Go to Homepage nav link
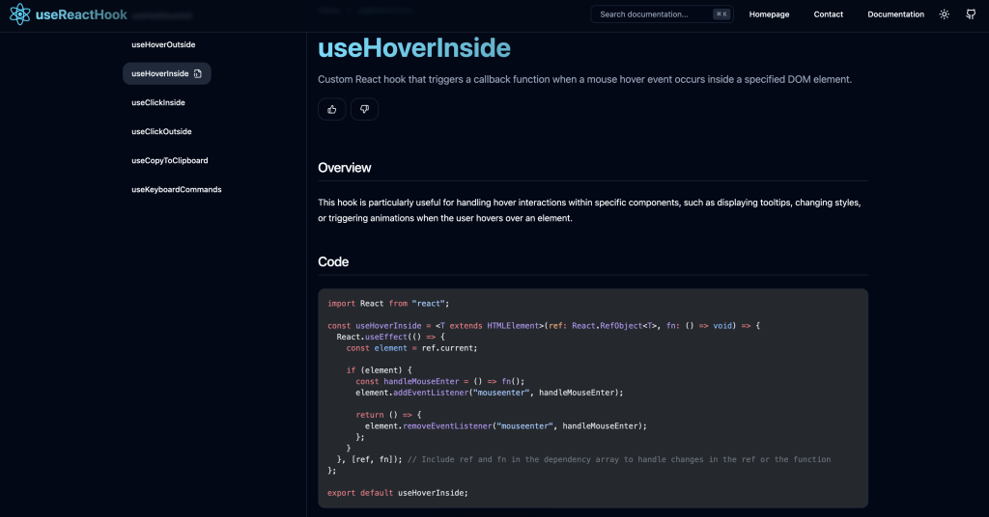This screenshot has width=989, height=517. coord(769,14)
